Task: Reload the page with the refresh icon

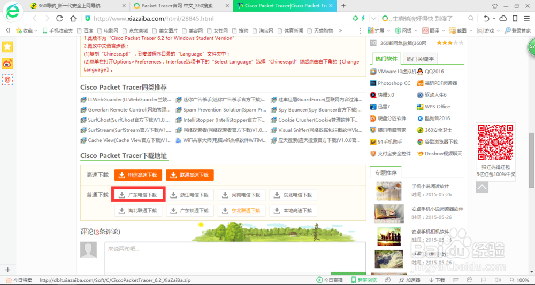Action: pos(60,18)
